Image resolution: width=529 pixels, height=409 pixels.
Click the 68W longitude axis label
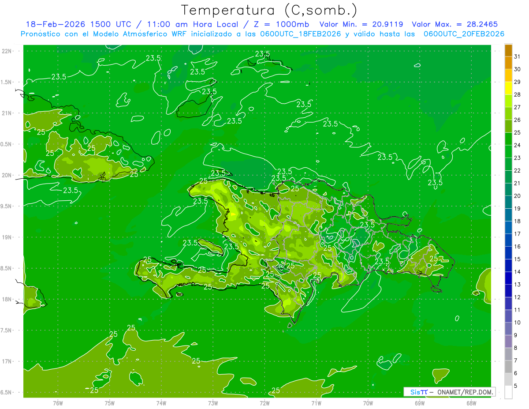(471, 403)
